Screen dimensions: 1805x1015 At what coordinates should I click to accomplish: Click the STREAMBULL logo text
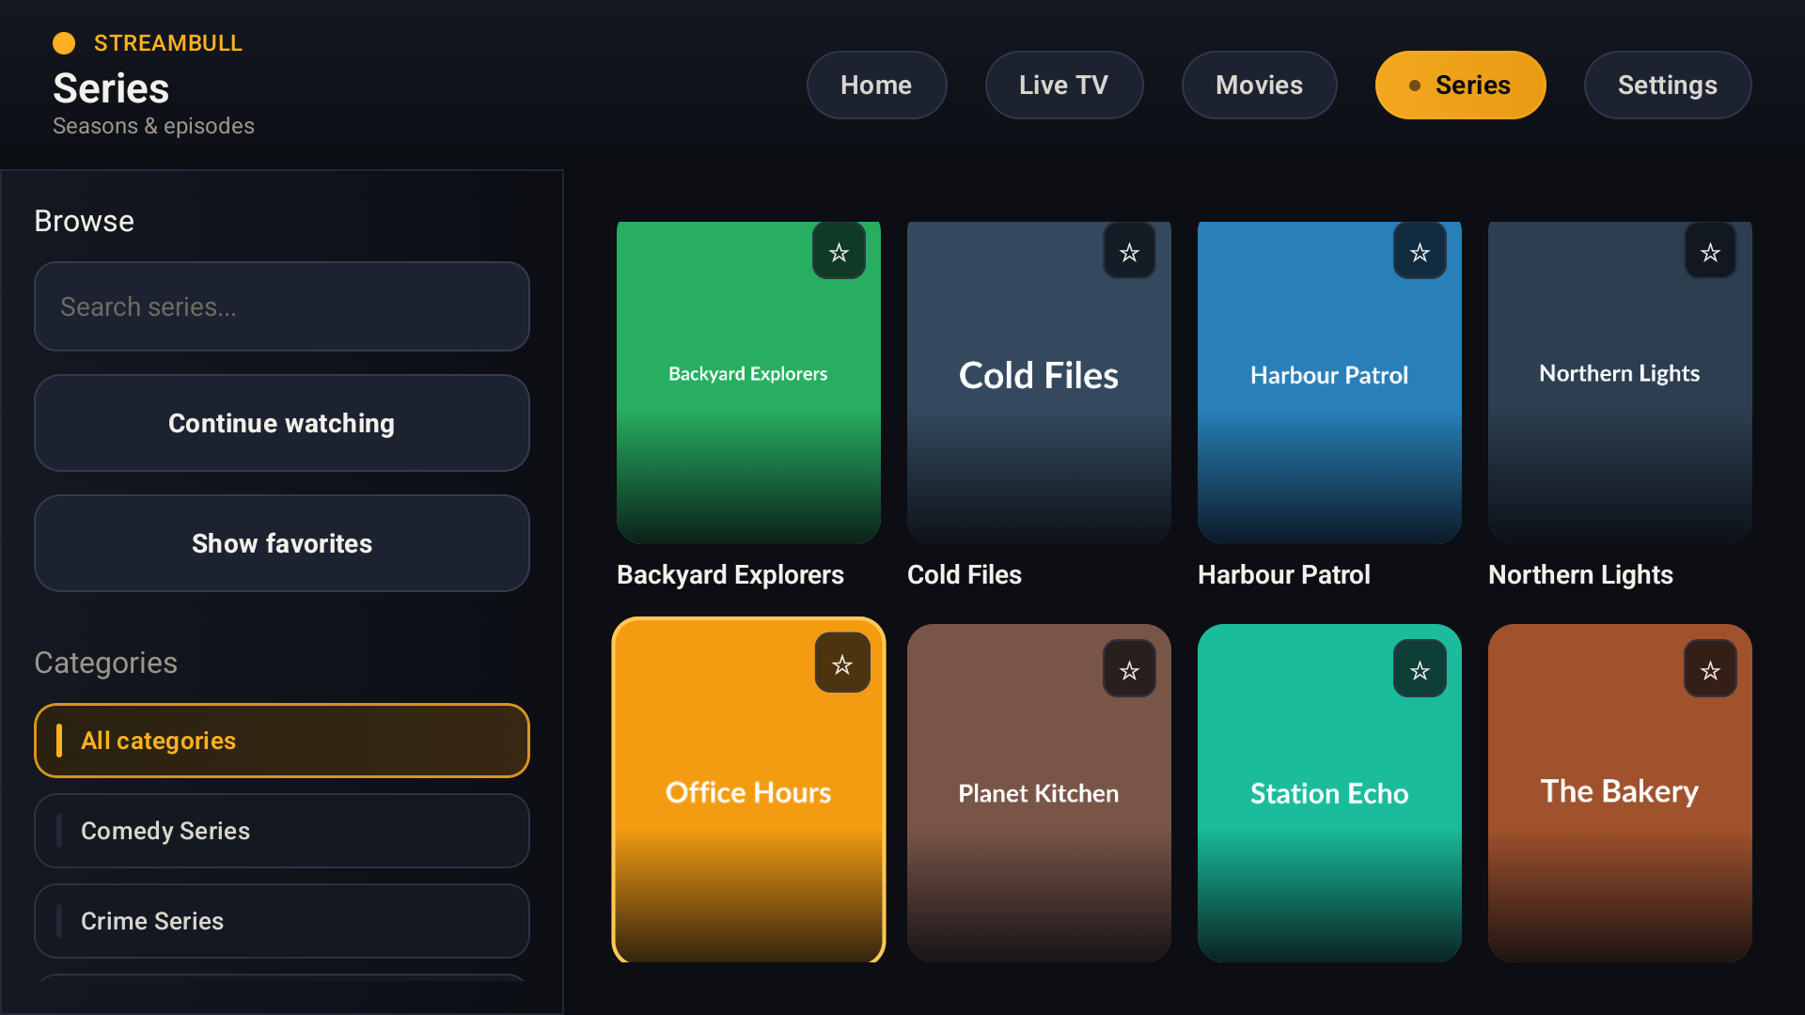tap(168, 43)
